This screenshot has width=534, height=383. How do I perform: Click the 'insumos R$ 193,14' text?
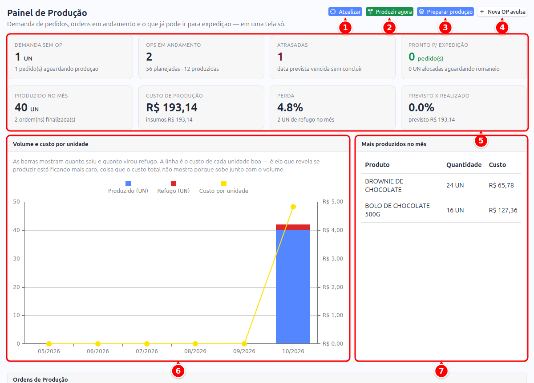(169, 120)
